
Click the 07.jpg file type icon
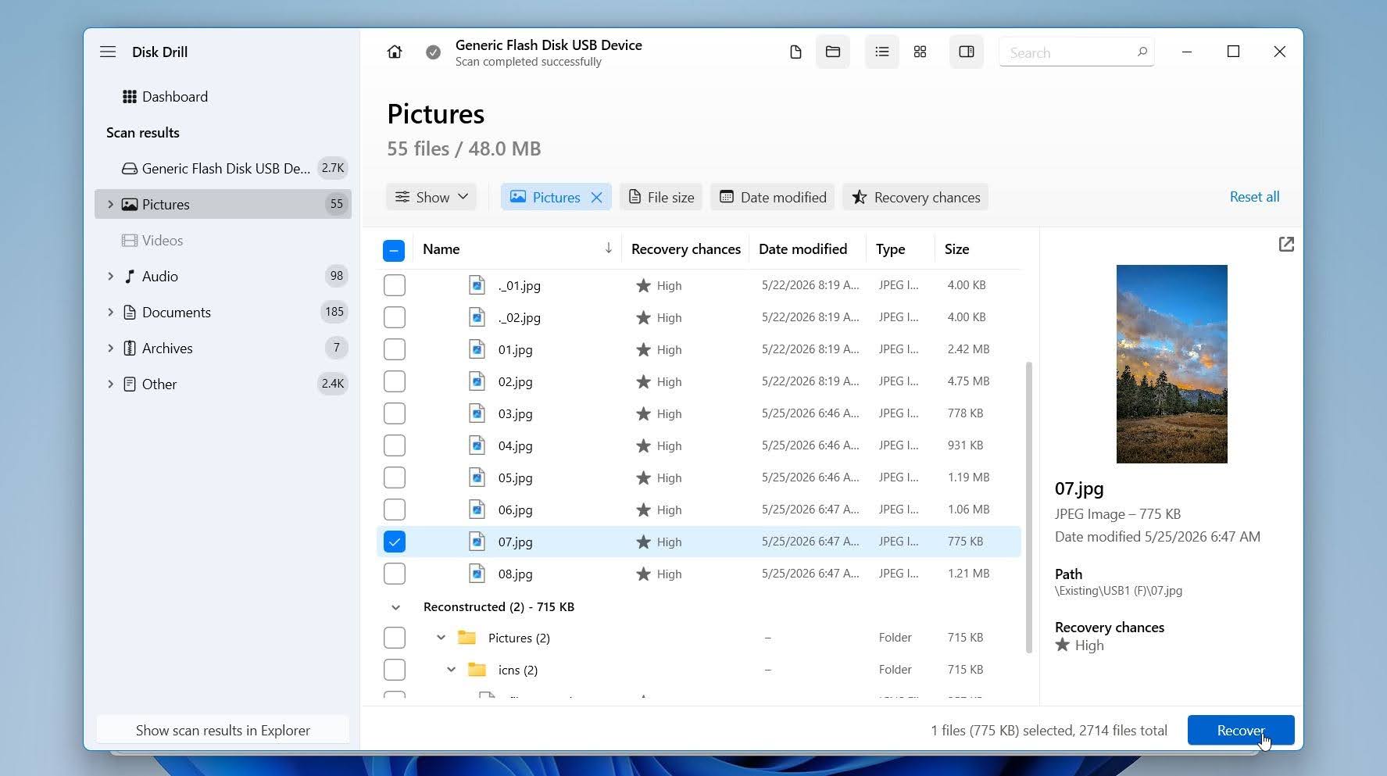(477, 541)
